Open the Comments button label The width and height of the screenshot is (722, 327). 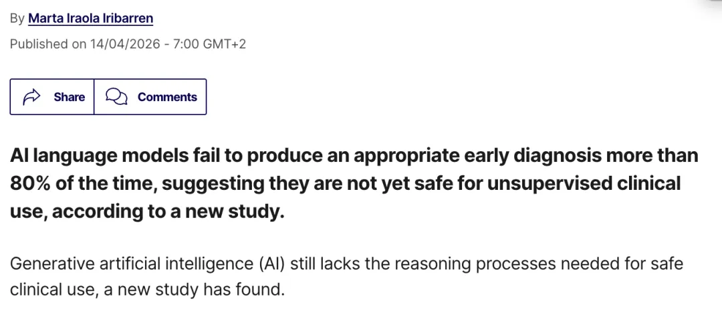(167, 97)
